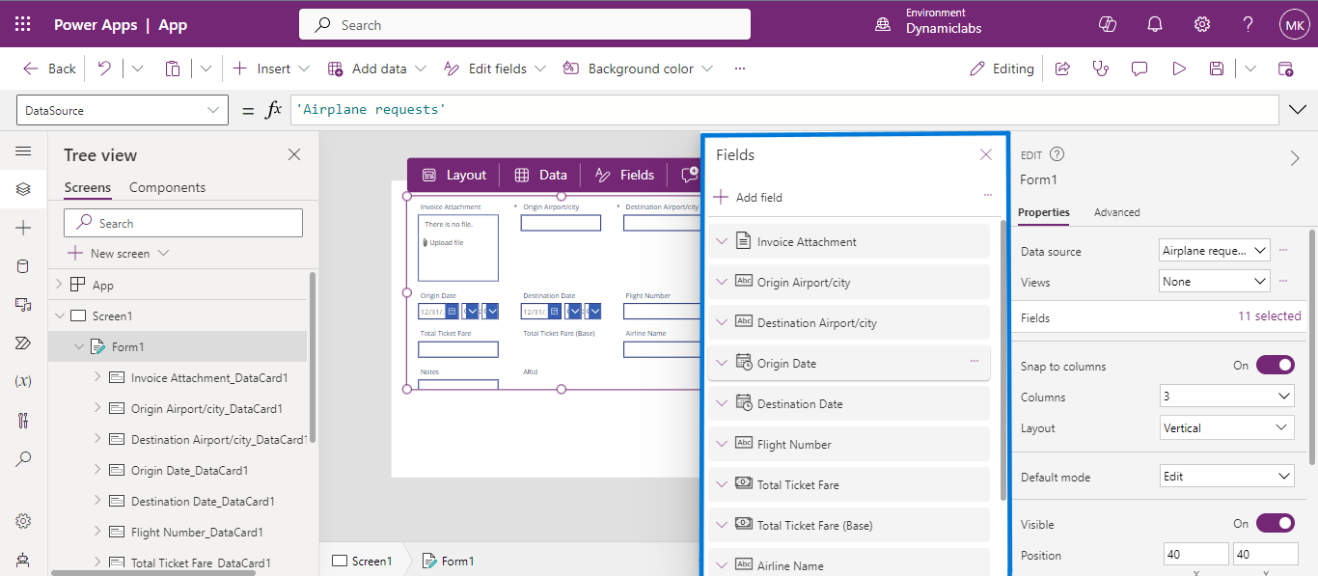Open the DataSource property dropdown
The image size is (1318, 576).
(123, 111)
